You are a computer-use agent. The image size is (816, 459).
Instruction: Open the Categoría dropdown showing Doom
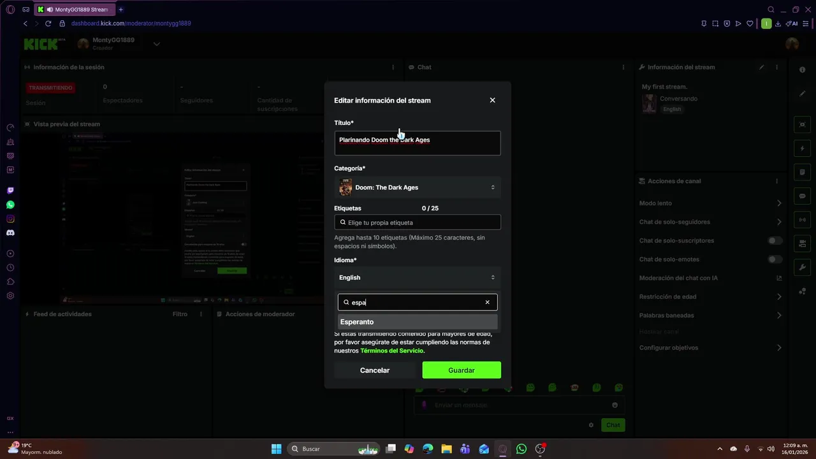click(x=418, y=187)
